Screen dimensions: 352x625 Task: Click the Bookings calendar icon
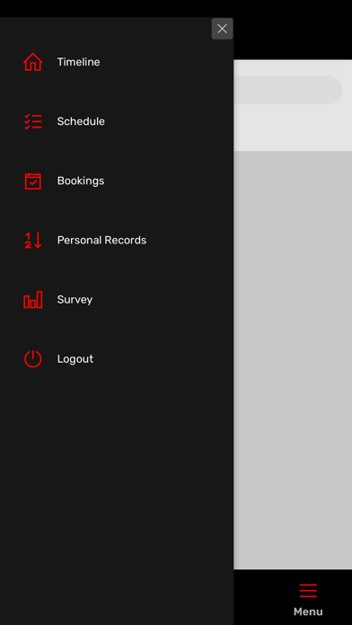tap(32, 181)
